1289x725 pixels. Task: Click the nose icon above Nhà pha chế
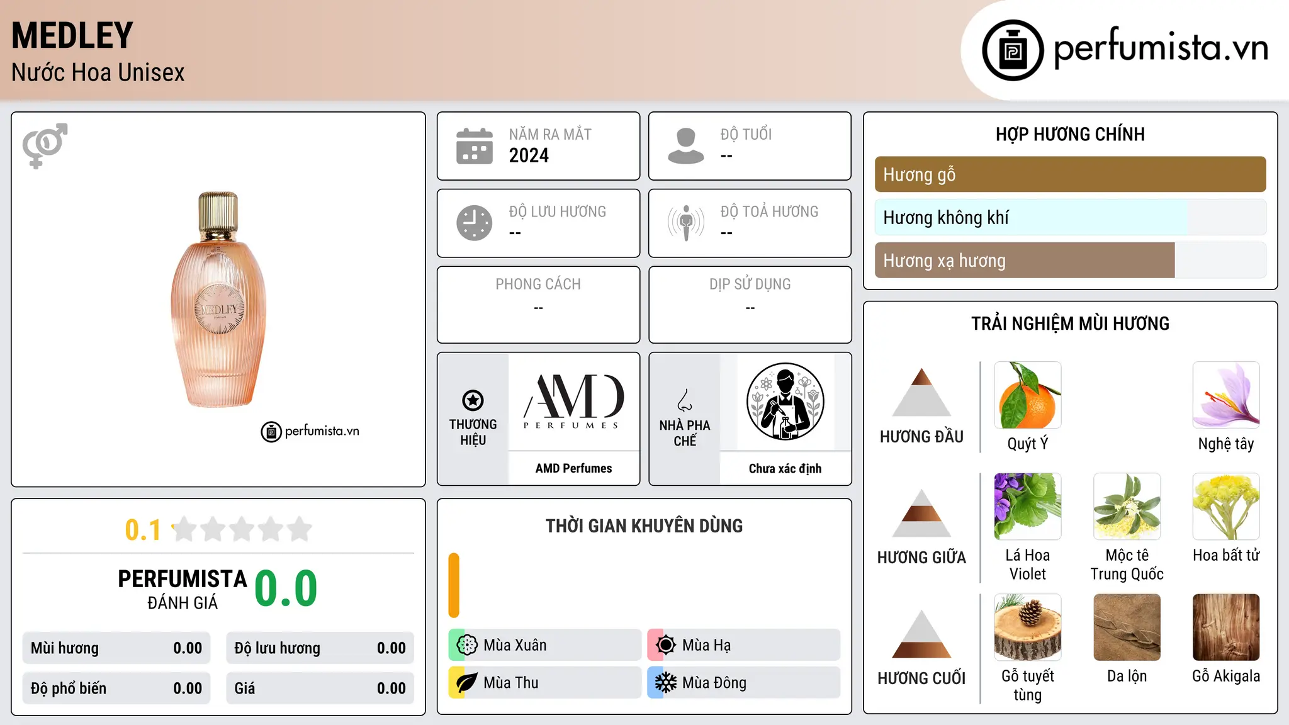click(685, 400)
